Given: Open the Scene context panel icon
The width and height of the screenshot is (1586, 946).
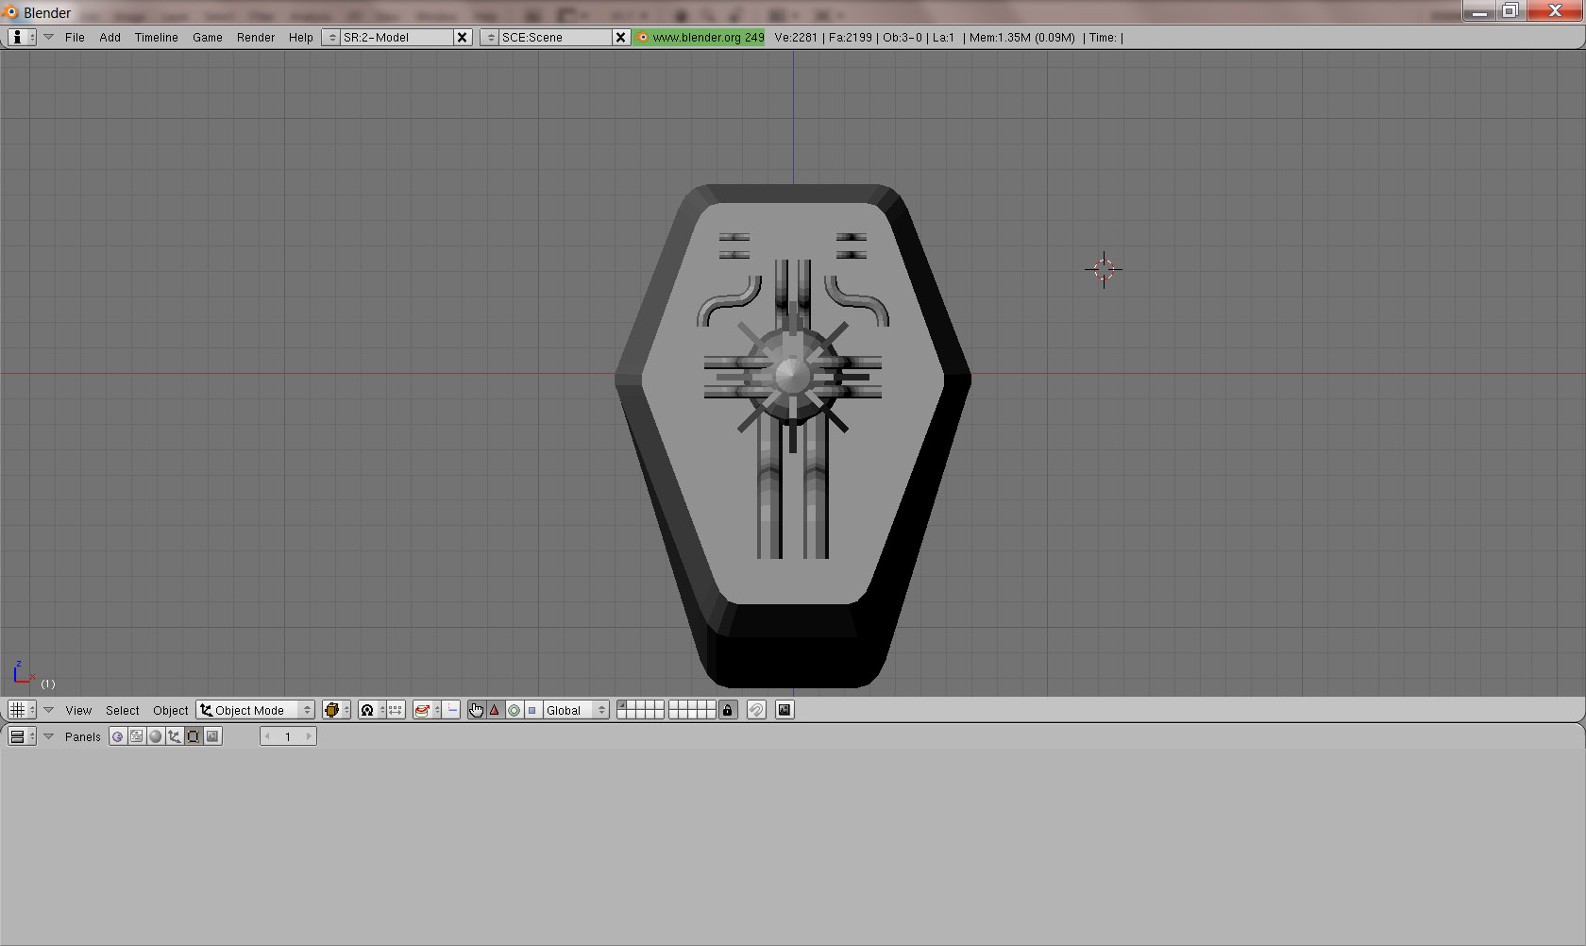Looking at the screenshot, I should tap(213, 736).
